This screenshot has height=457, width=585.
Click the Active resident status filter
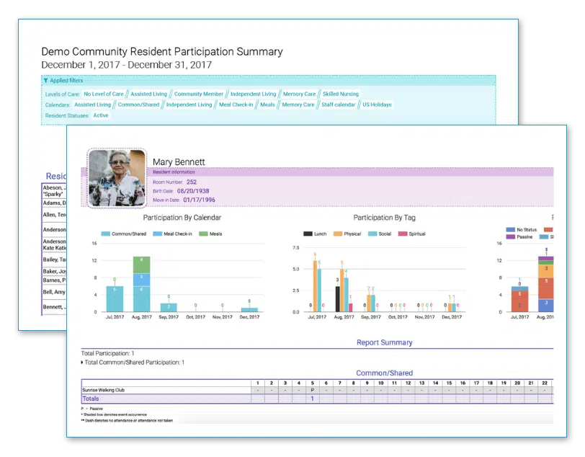click(x=101, y=115)
